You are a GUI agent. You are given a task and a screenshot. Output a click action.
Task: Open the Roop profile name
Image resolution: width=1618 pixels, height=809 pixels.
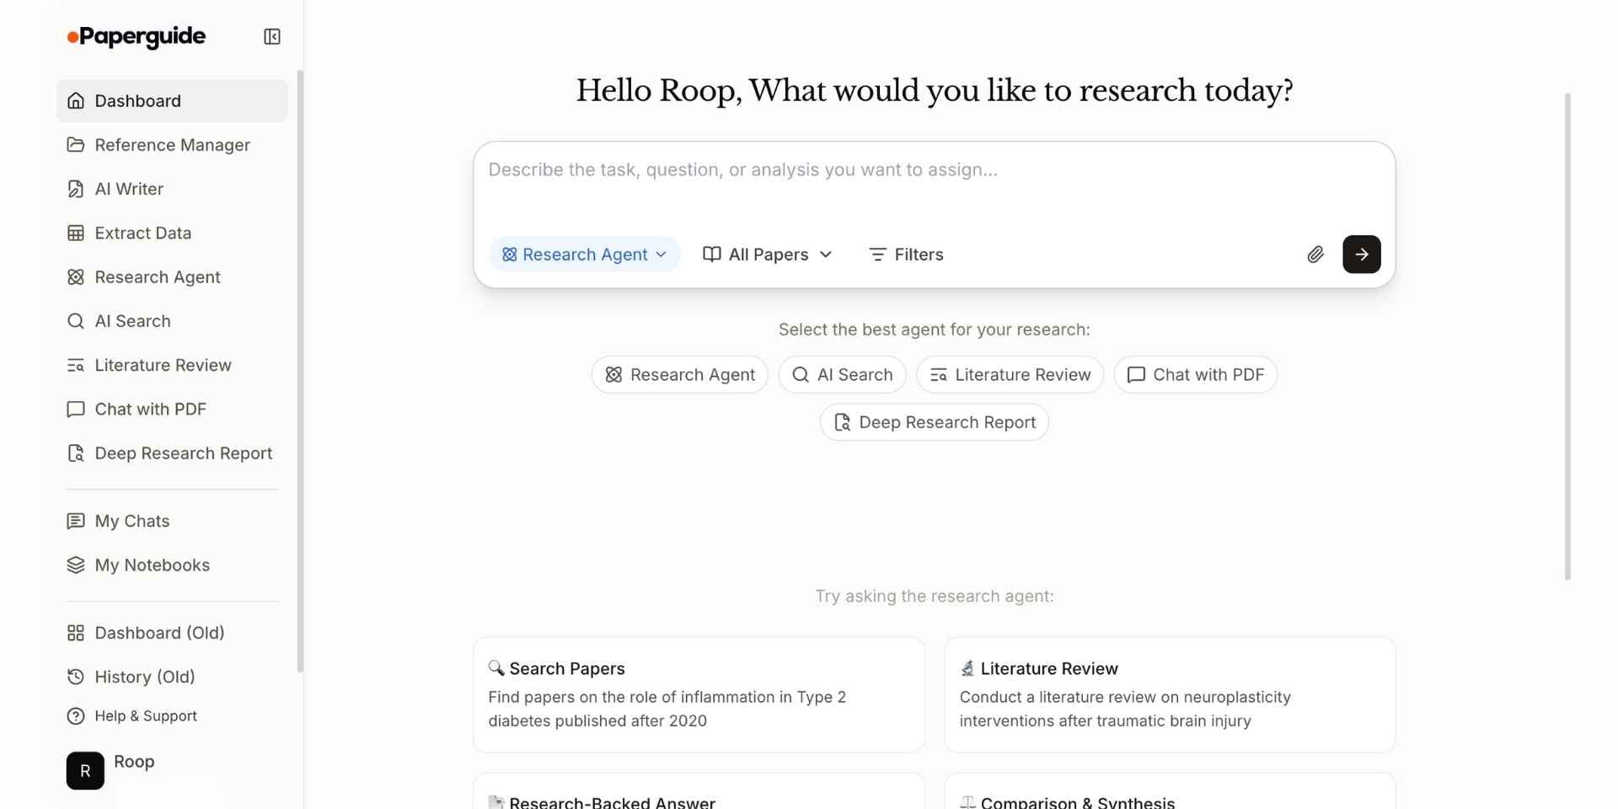click(134, 762)
